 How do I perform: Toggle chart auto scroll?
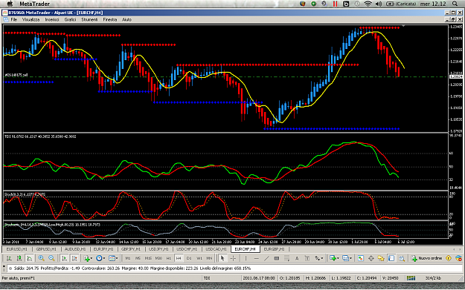point(64,258)
